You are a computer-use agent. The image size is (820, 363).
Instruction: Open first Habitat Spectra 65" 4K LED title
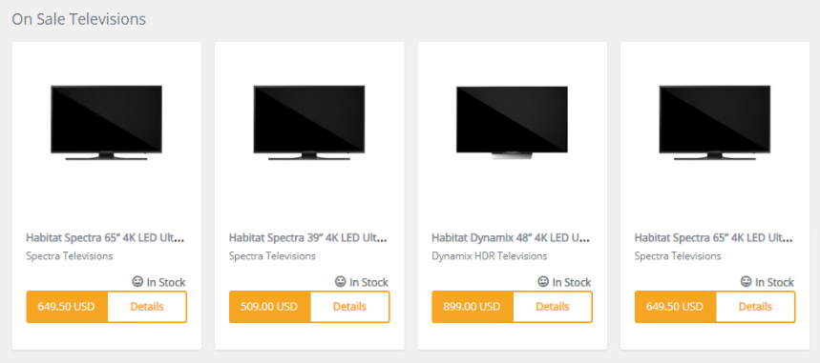[x=105, y=238]
